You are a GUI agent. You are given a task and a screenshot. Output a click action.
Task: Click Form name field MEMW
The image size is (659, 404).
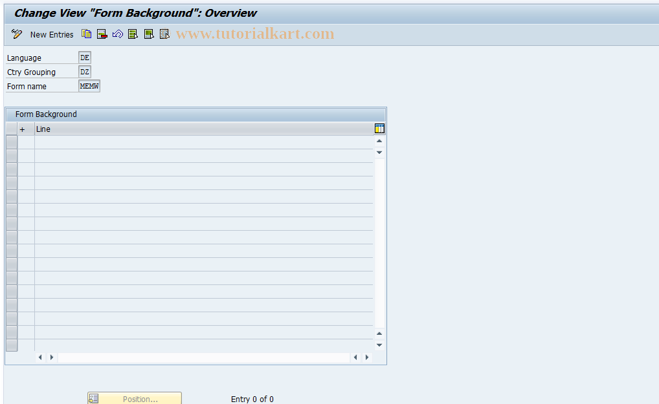point(89,86)
